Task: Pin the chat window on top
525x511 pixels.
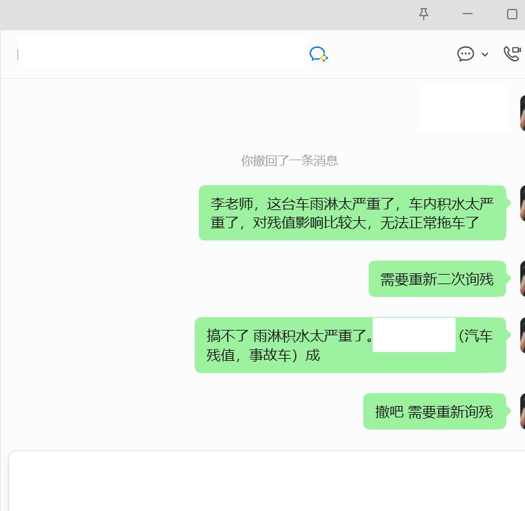Action: [x=423, y=14]
